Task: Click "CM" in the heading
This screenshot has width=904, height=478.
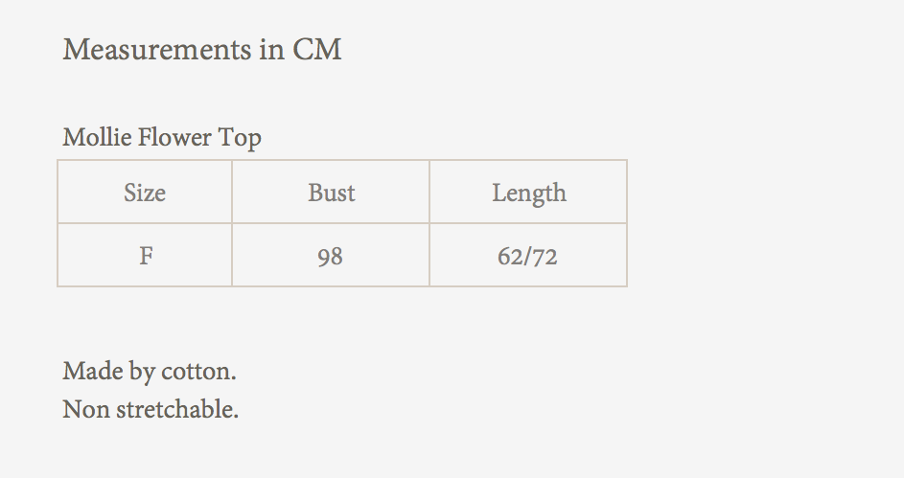Action: pyautogui.click(x=316, y=49)
